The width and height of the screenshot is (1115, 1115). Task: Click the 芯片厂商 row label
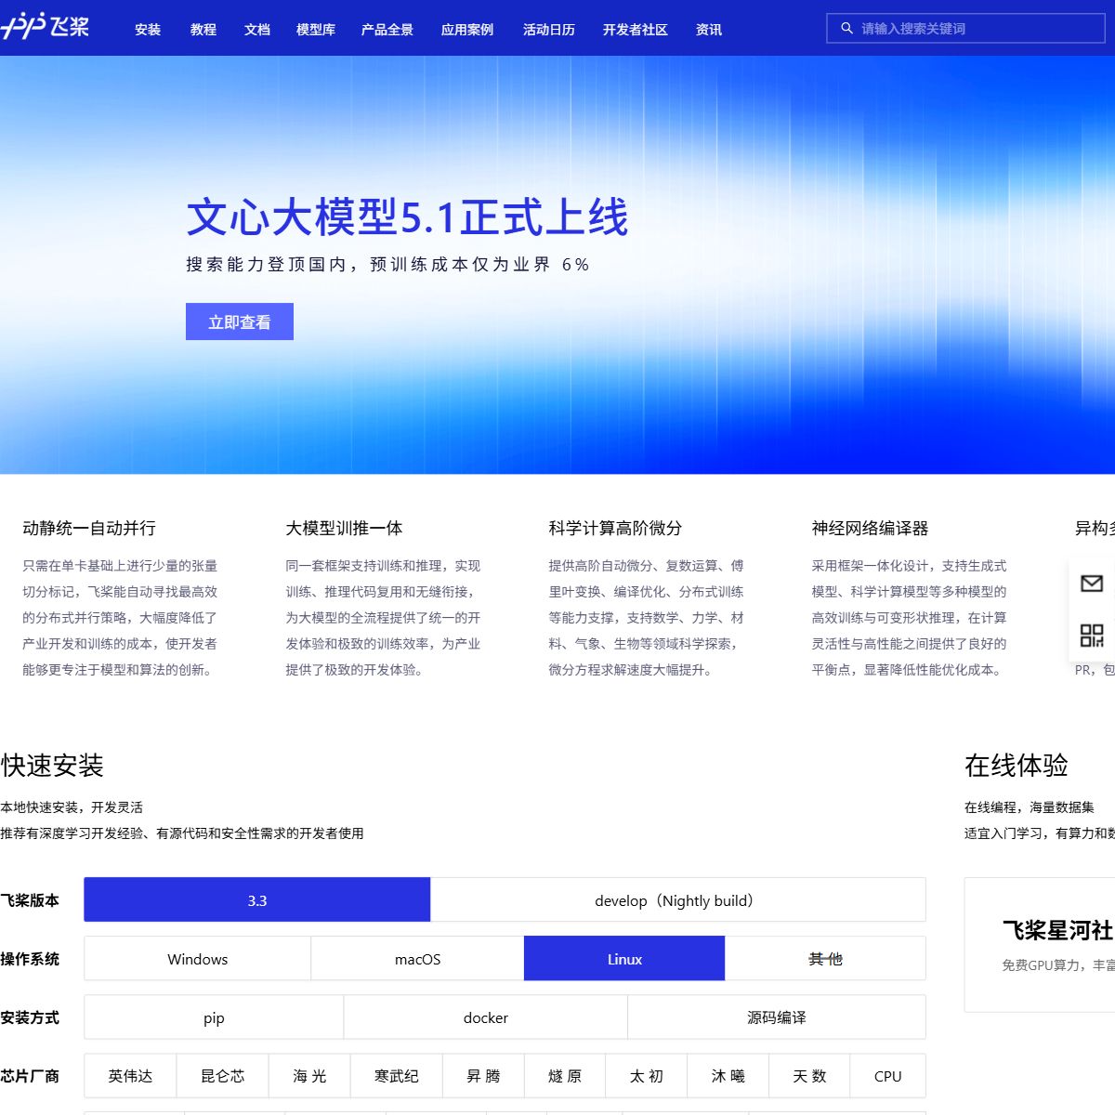click(30, 1076)
